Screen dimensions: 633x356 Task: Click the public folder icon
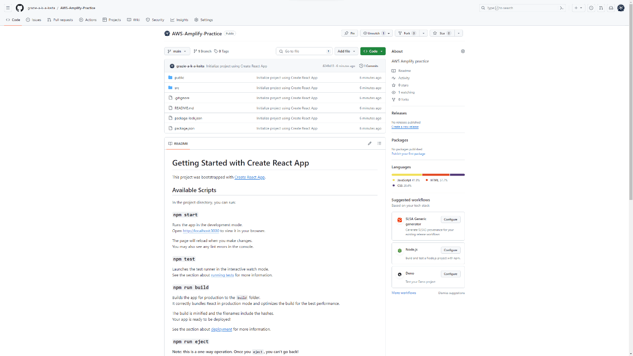pos(170,77)
